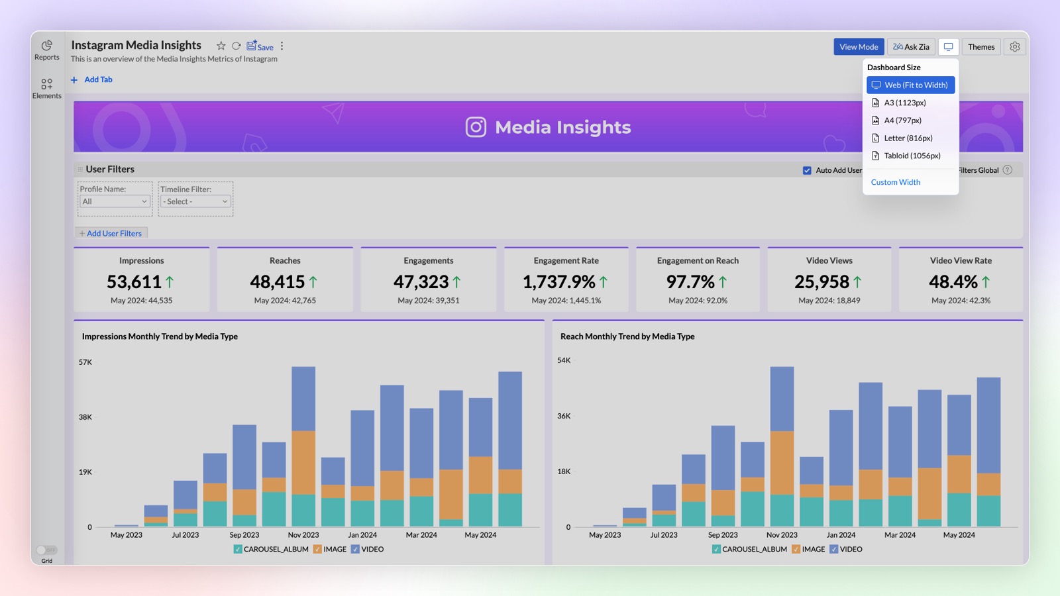Viewport: 1060px width, 596px height.
Task: Click the Tabloid page icon in size menu
Action: click(x=875, y=156)
